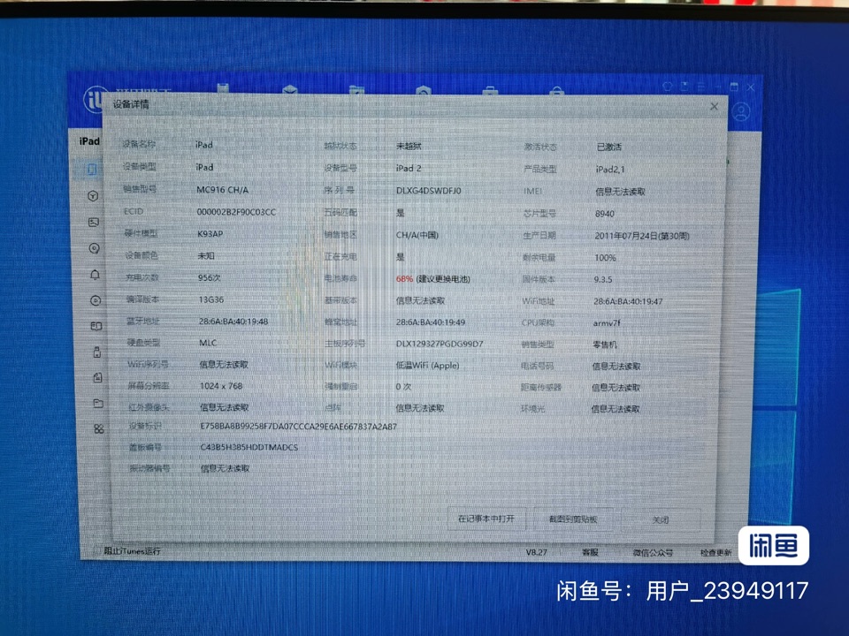The image size is (849, 636).
Task: Click the 在记事本中打开 button
Action: point(486,519)
